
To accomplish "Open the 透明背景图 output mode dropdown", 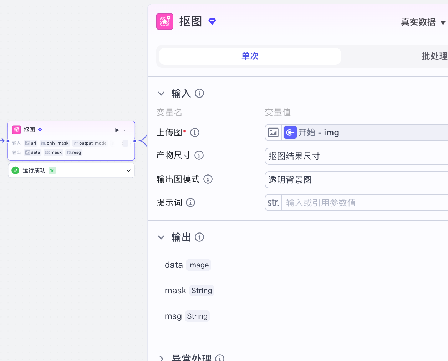I will coord(357,180).
